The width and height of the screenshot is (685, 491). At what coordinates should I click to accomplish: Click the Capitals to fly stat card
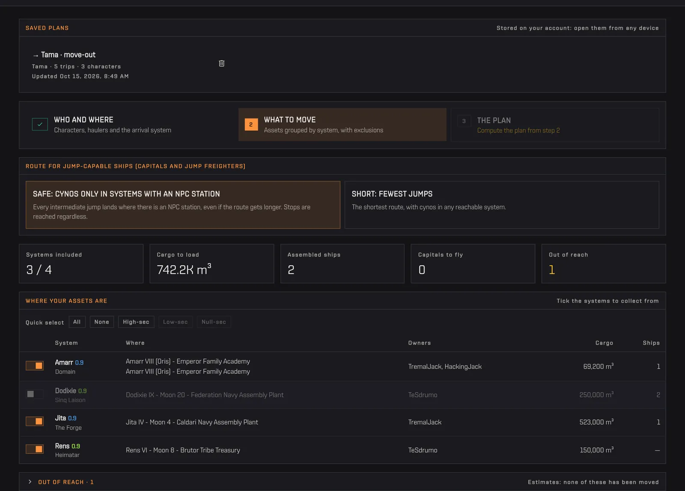(x=473, y=263)
